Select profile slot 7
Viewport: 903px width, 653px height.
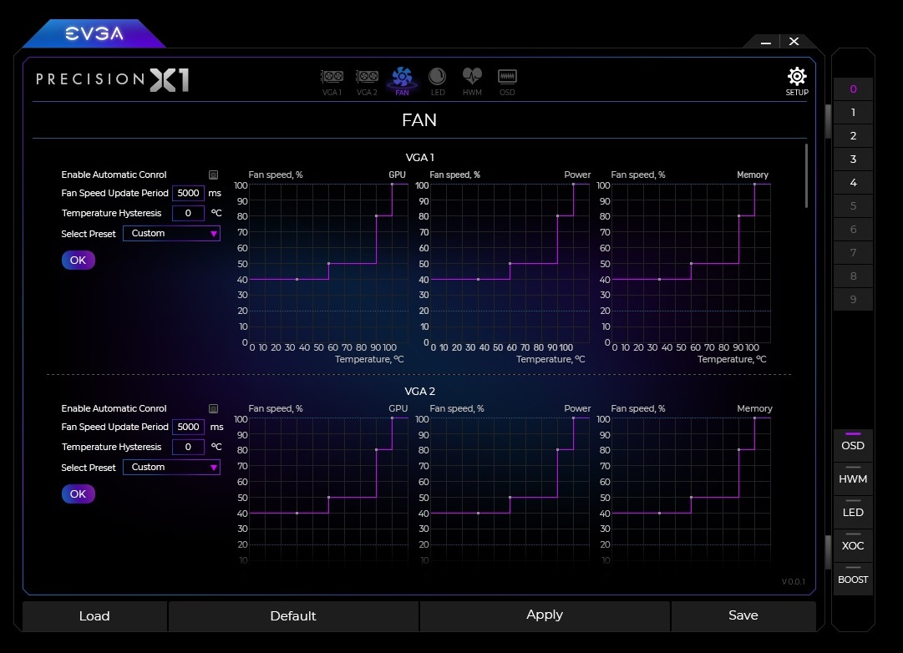tap(853, 252)
